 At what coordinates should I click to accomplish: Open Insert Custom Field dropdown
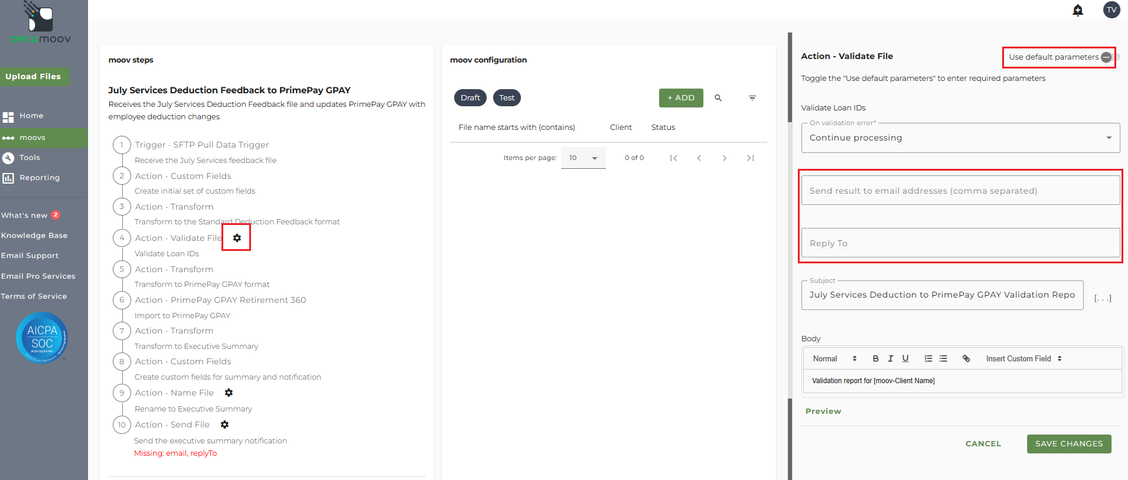point(1024,358)
